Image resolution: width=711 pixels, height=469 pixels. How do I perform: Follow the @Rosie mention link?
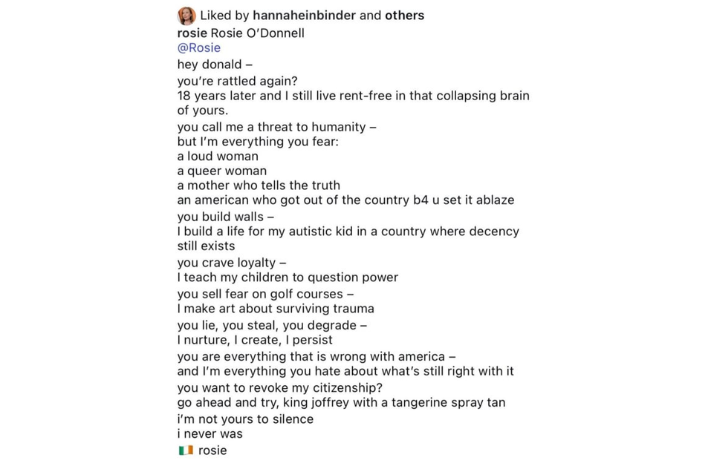pyautogui.click(x=198, y=48)
